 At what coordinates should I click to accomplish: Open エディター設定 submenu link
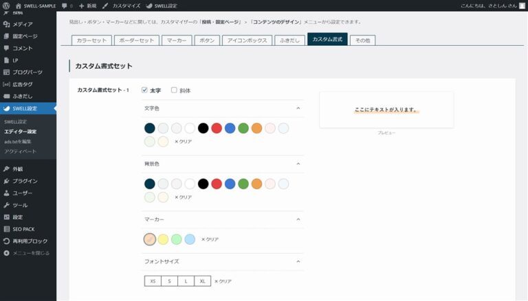[x=21, y=131]
